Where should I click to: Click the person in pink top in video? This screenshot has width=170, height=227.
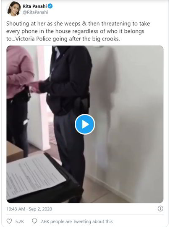click(19, 100)
